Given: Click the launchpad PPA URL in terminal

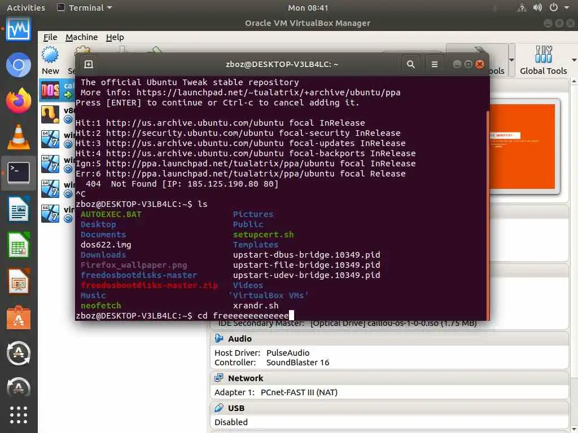Looking at the screenshot, I should coord(268,92).
